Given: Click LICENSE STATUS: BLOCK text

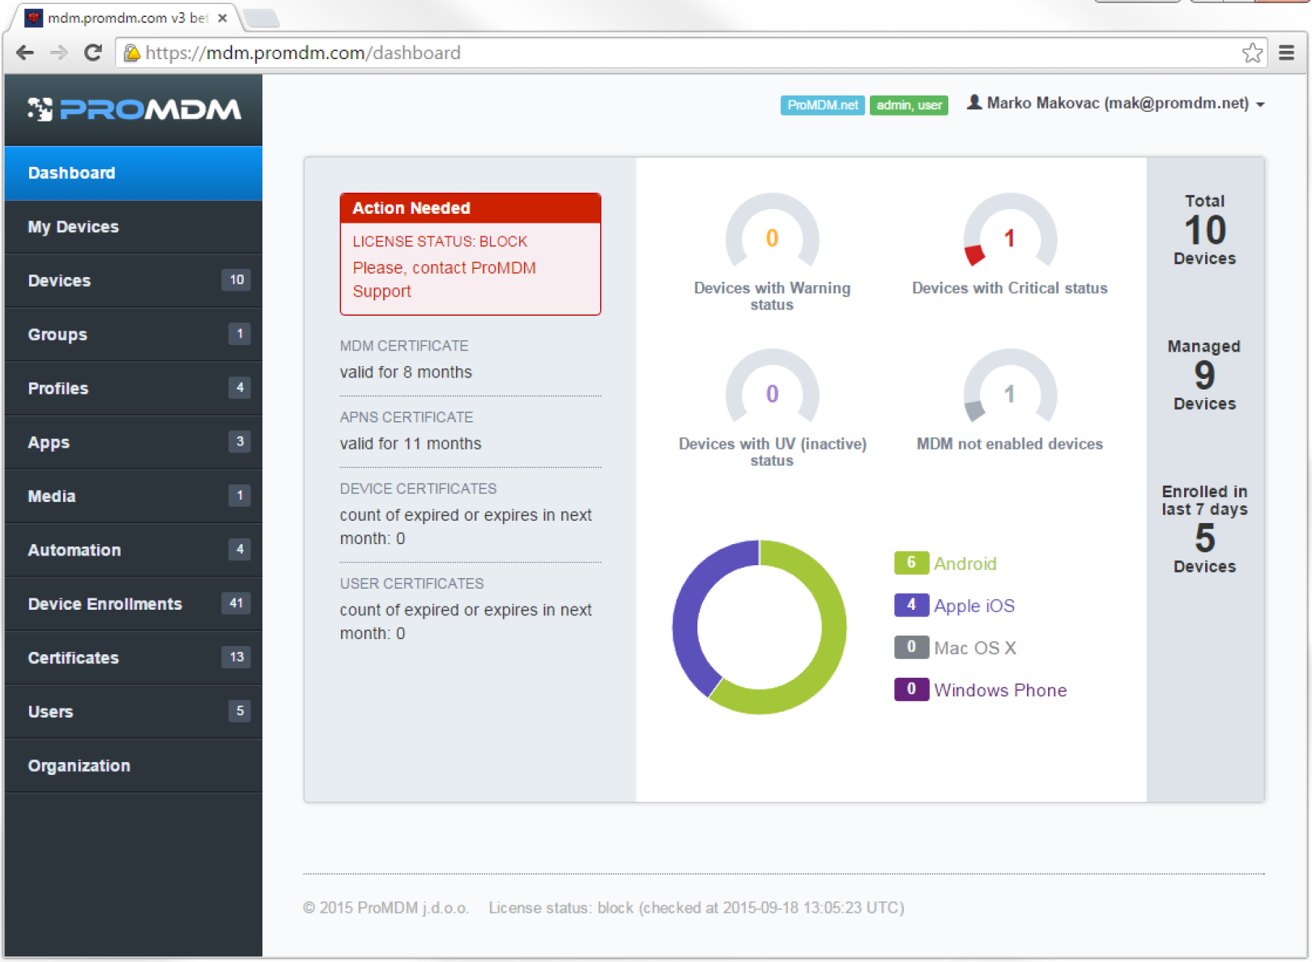Looking at the screenshot, I should pos(440,241).
